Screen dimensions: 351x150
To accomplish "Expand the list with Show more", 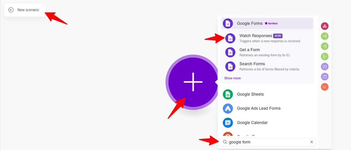I will coord(232,78).
